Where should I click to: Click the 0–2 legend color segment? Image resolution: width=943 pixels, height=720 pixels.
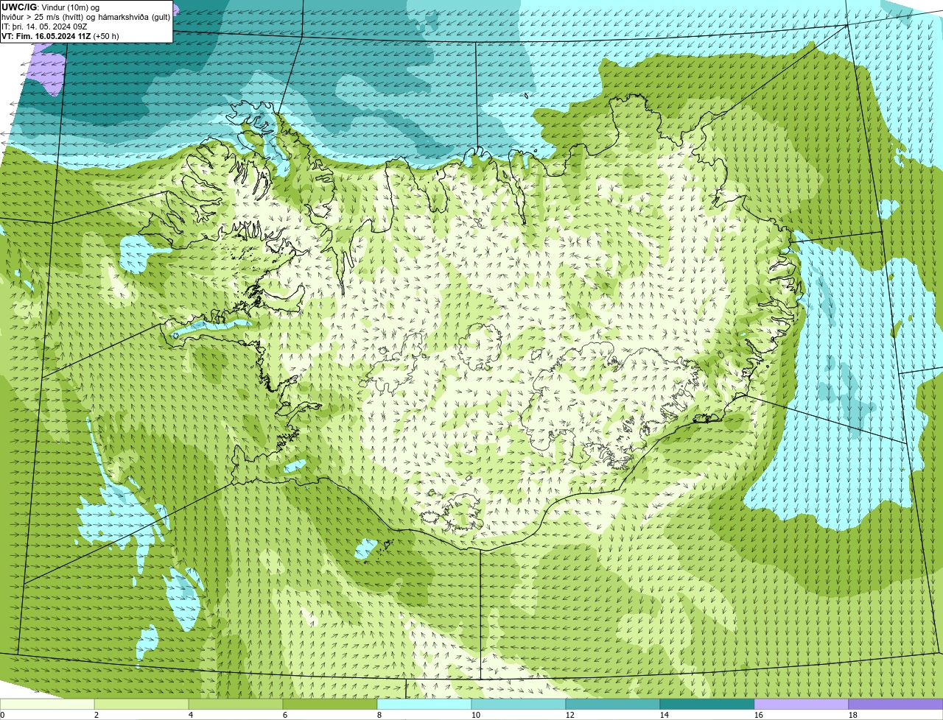[47, 704]
